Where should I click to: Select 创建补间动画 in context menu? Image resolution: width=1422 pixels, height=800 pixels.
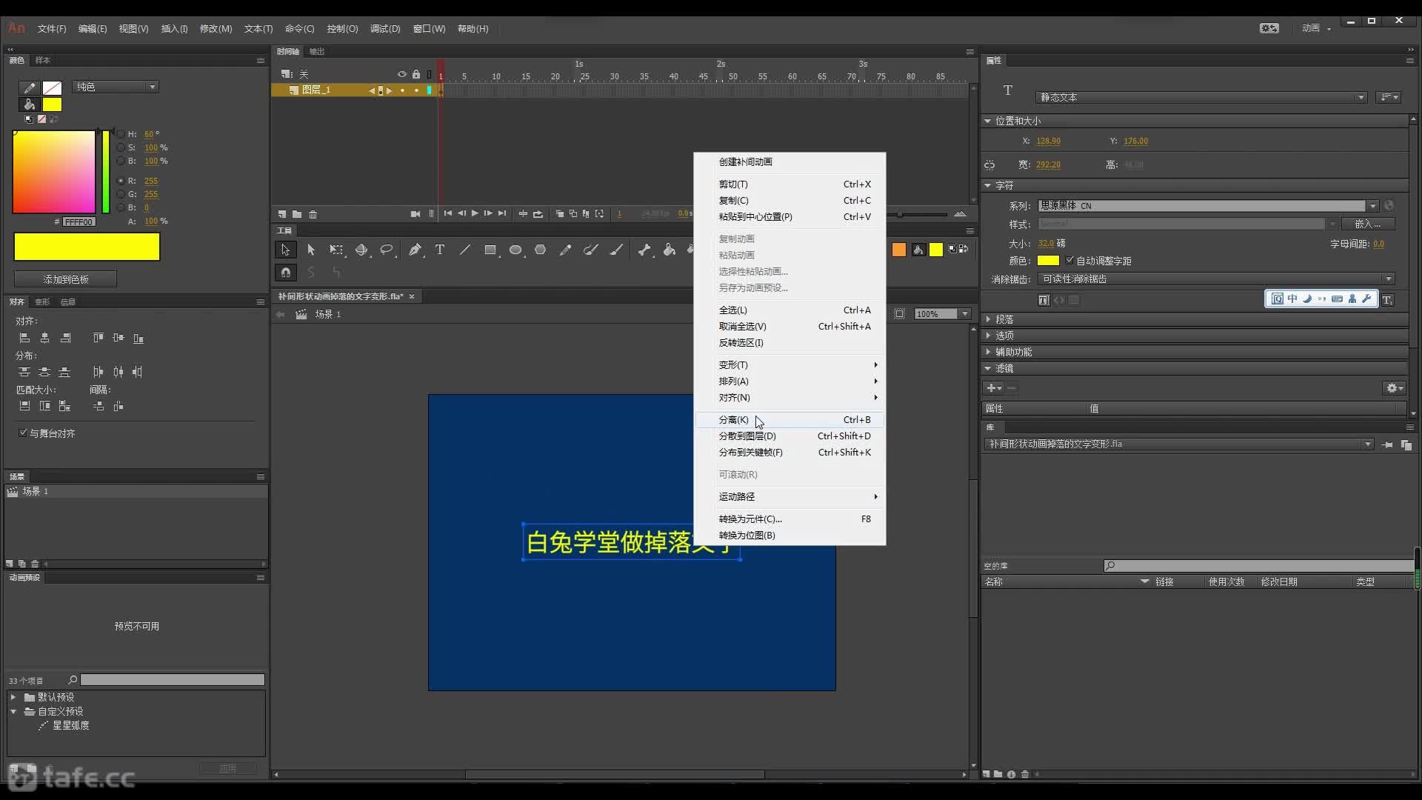[790, 162]
